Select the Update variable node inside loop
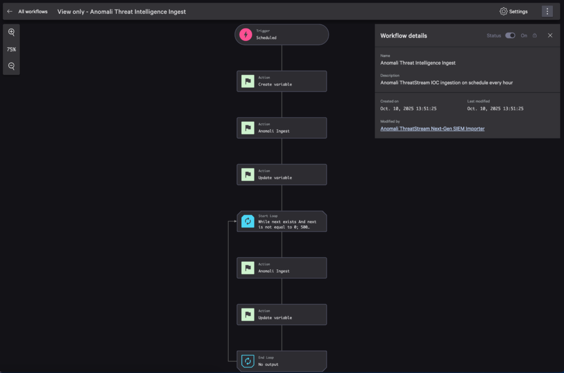The height and width of the screenshot is (373, 564). pos(282,315)
